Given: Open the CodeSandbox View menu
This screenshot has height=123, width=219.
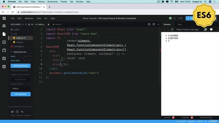Looking at the screenshot, I should (x=39, y=18).
